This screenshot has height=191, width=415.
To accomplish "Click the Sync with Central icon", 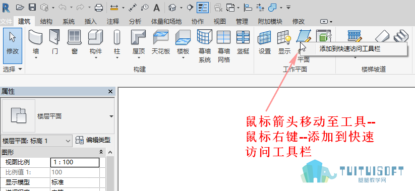I will [x=44, y=8].
